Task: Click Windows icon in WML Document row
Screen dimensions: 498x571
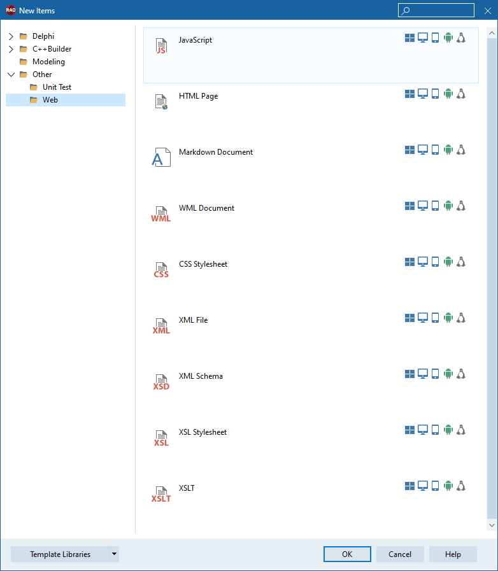Action: [x=409, y=206]
